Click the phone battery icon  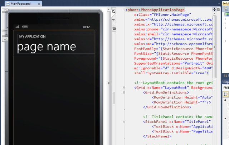(x=25, y=27)
